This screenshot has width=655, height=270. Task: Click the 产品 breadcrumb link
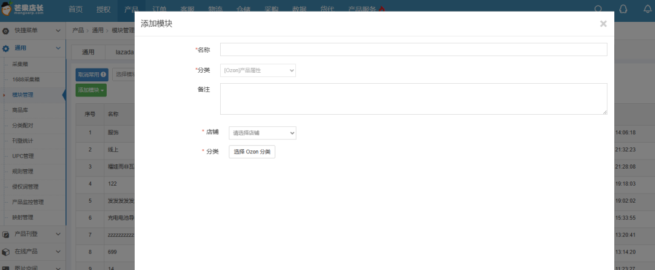click(x=78, y=30)
